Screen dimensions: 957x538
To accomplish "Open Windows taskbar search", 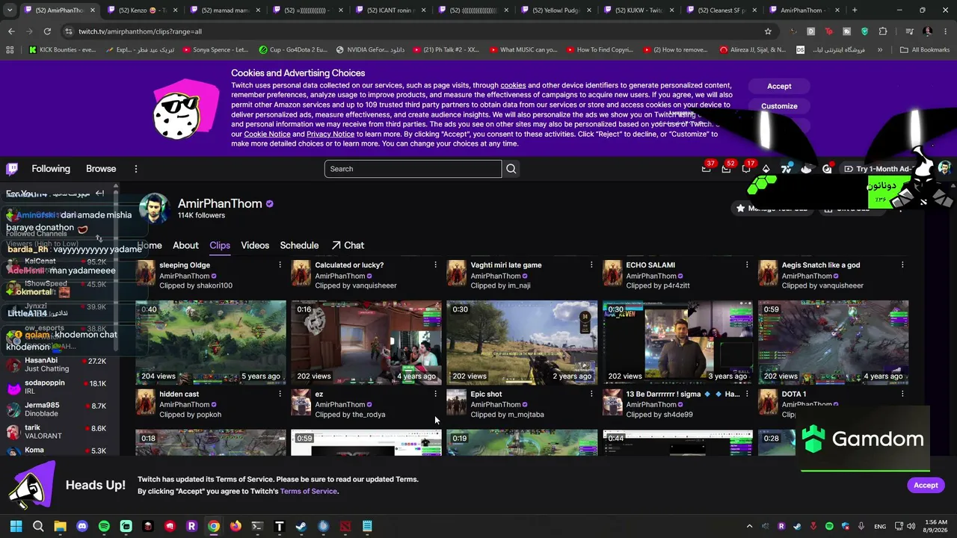I will point(38,526).
